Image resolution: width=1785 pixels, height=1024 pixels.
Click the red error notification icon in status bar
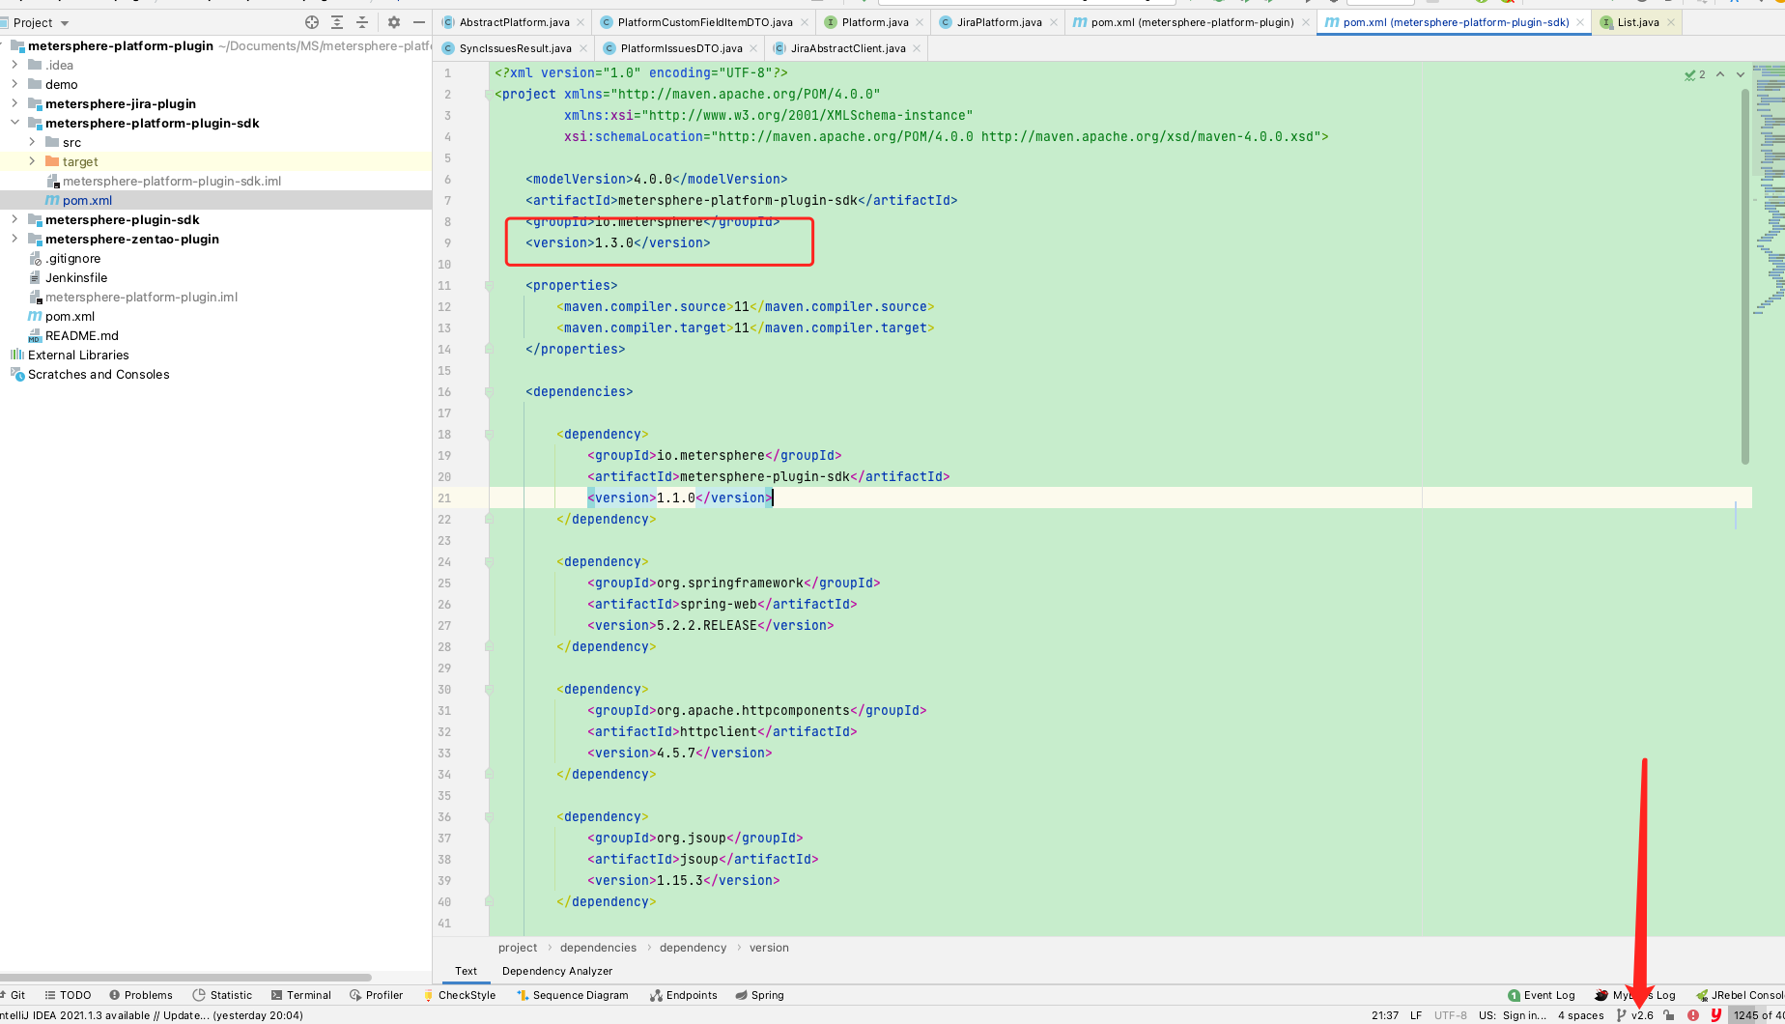[1693, 1015]
